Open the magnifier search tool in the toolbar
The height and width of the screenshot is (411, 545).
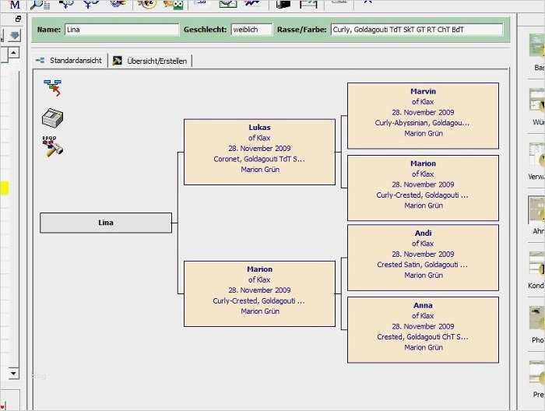tap(40, 5)
